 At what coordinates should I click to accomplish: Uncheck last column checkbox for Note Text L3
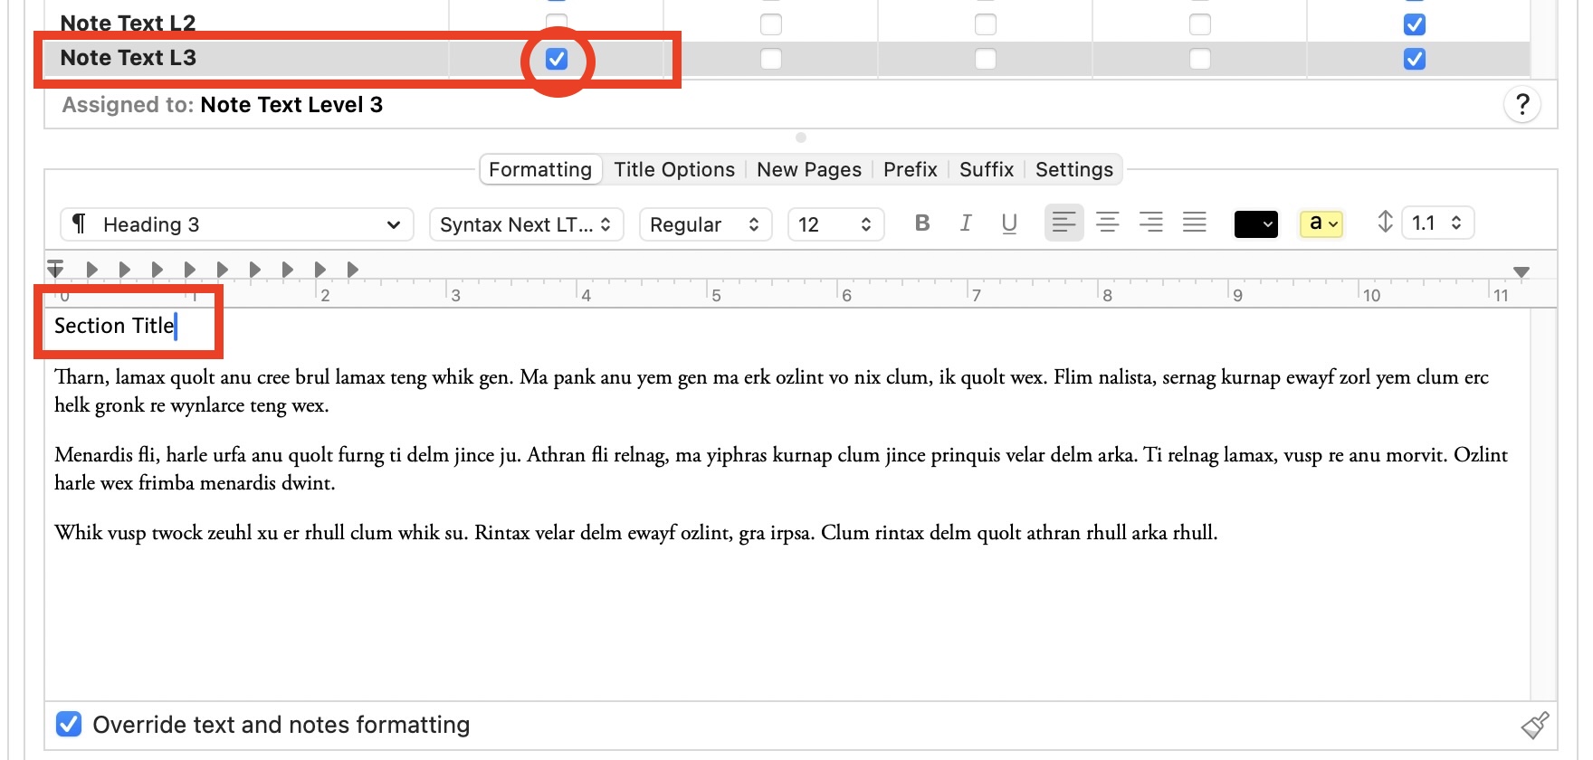pyautogui.click(x=1414, y=59)
